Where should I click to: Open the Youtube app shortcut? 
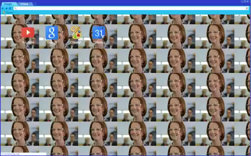pos(28,33)
